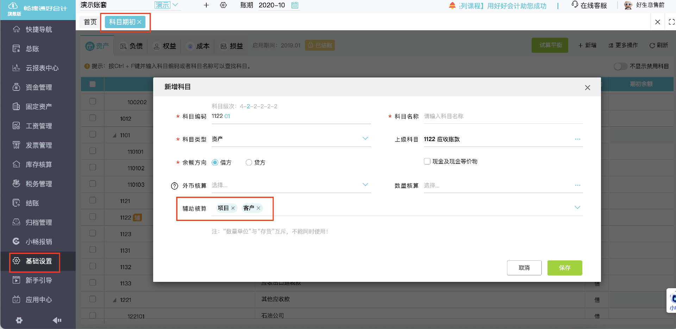Viewport: 676px width, 329px height.
Task: Navigate to 发票管理 in the sidebar
Action: [39, 145]
